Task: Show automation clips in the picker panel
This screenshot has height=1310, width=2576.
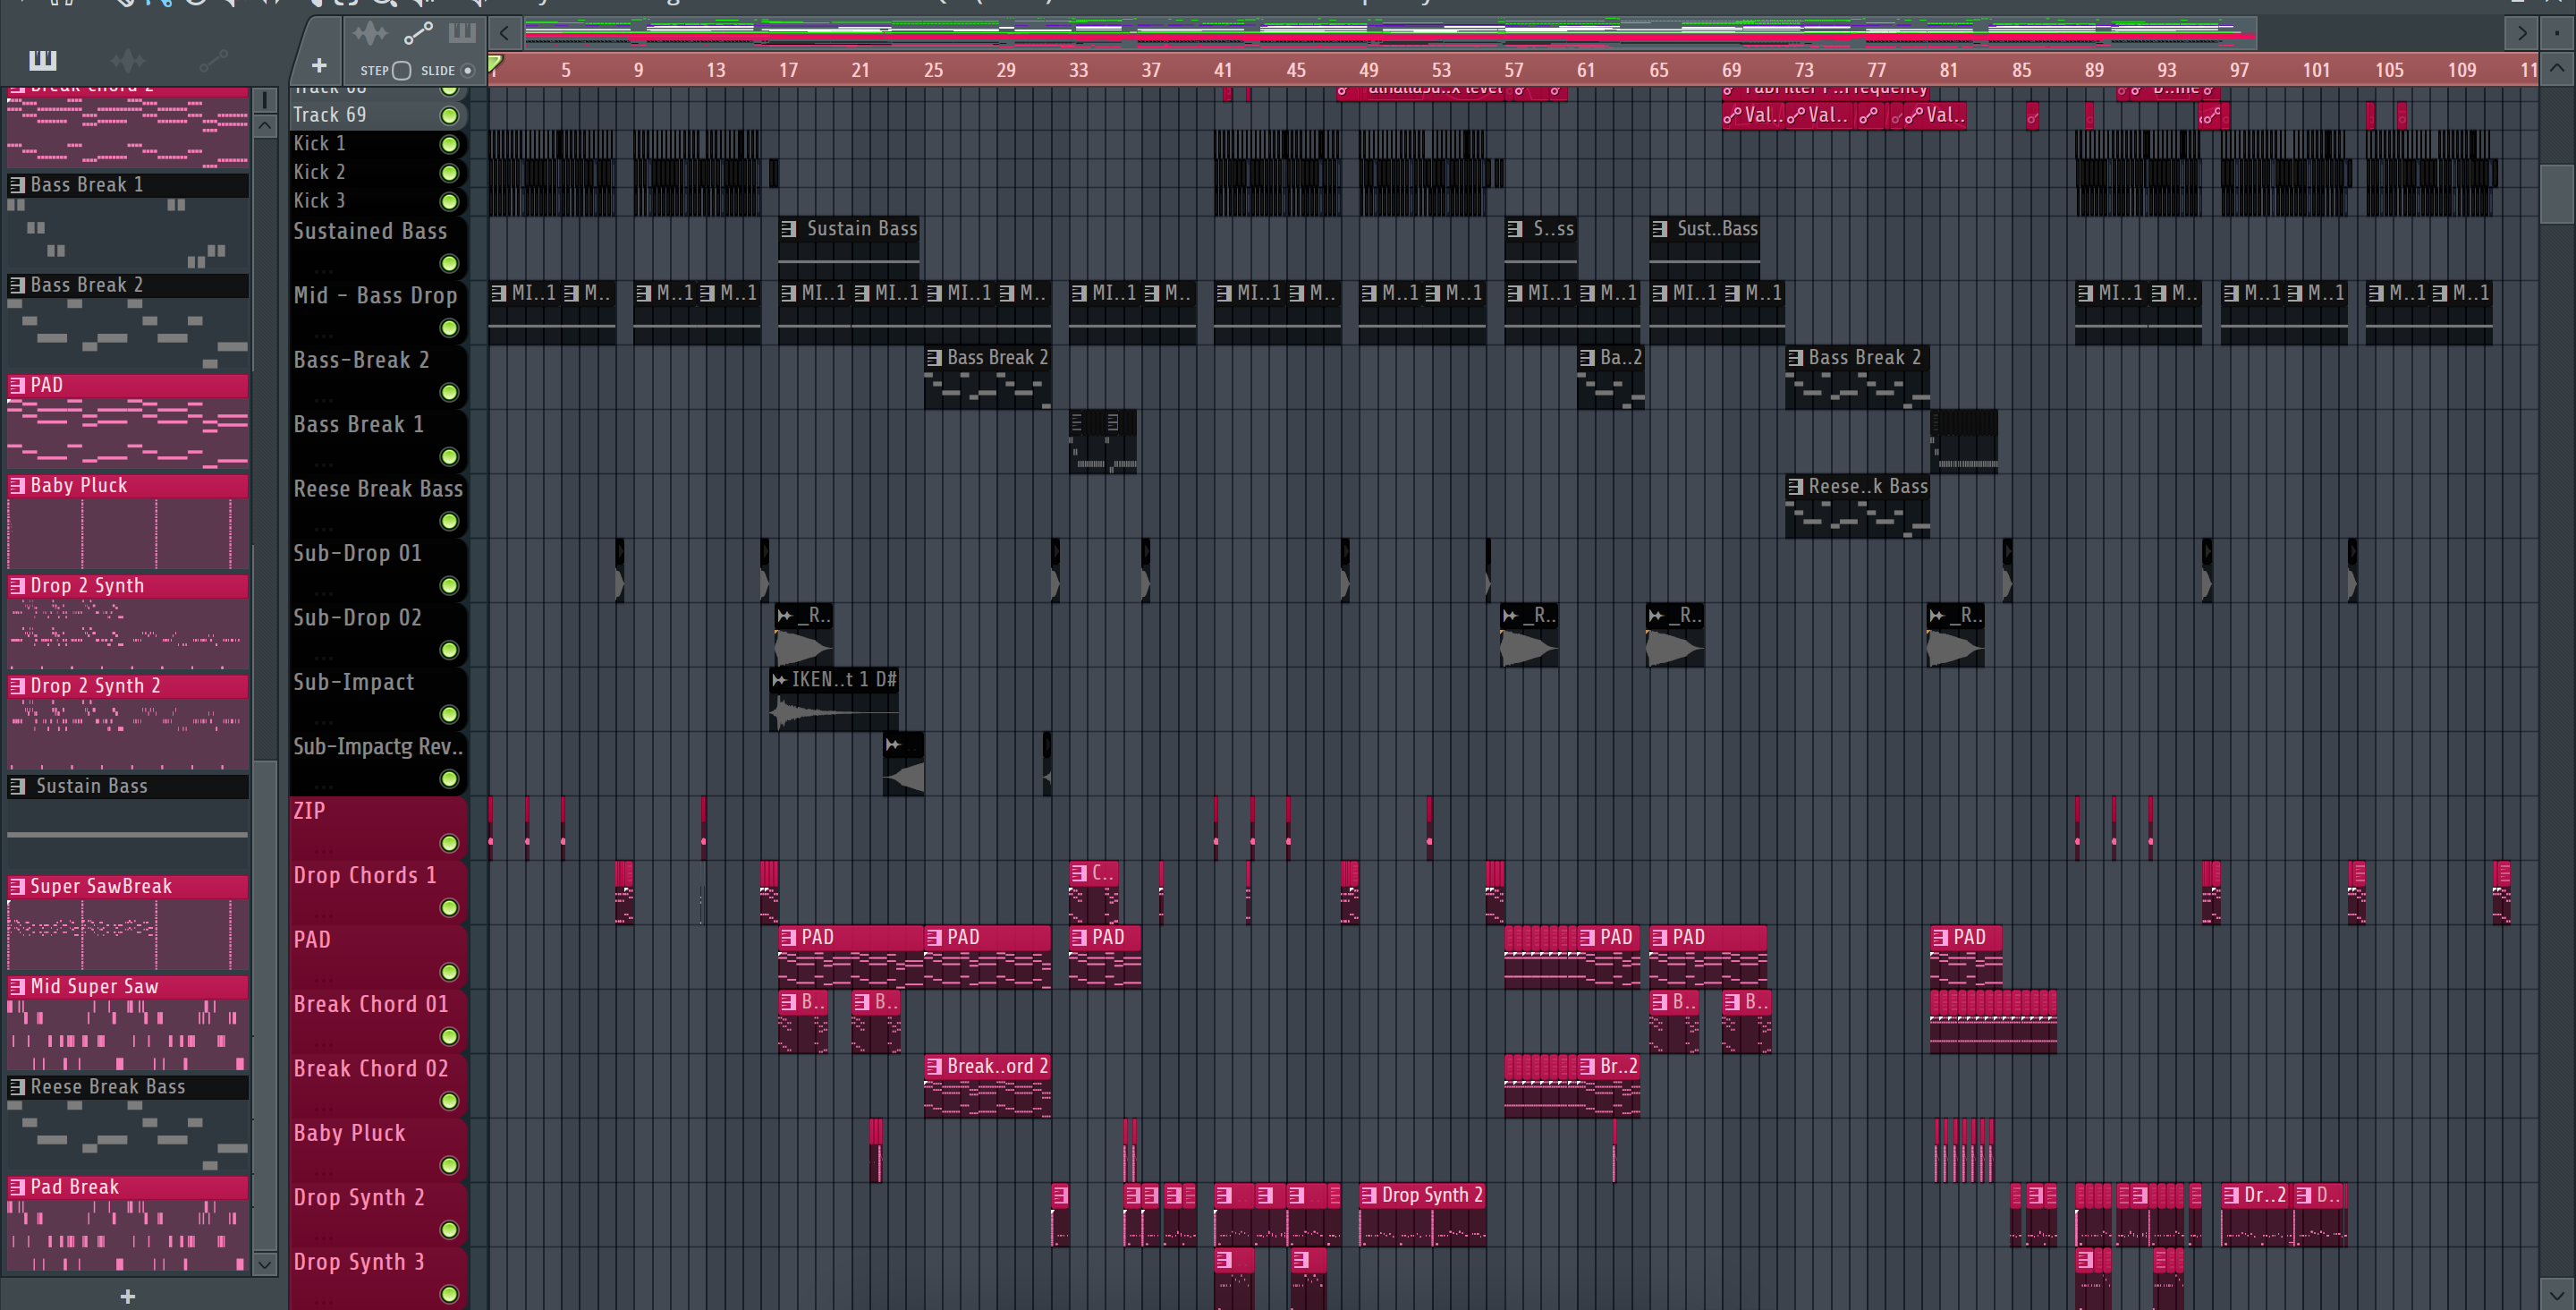Action: [x=213, y=61]
